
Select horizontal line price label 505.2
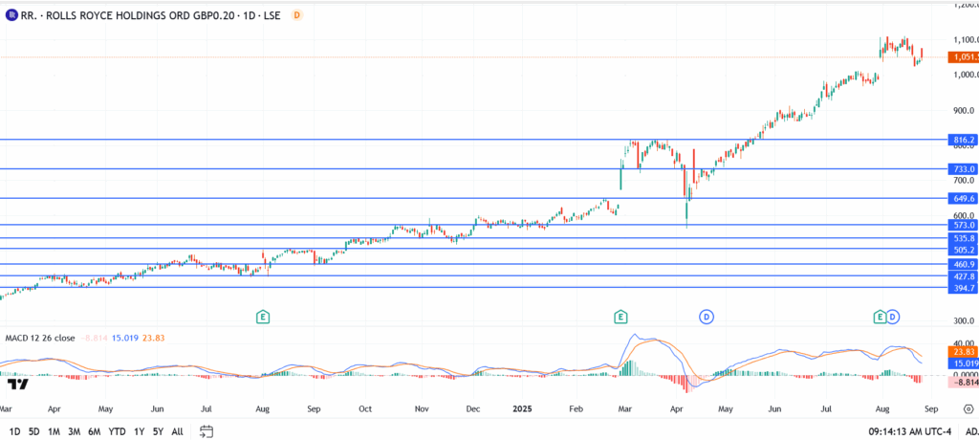[964, 250]
